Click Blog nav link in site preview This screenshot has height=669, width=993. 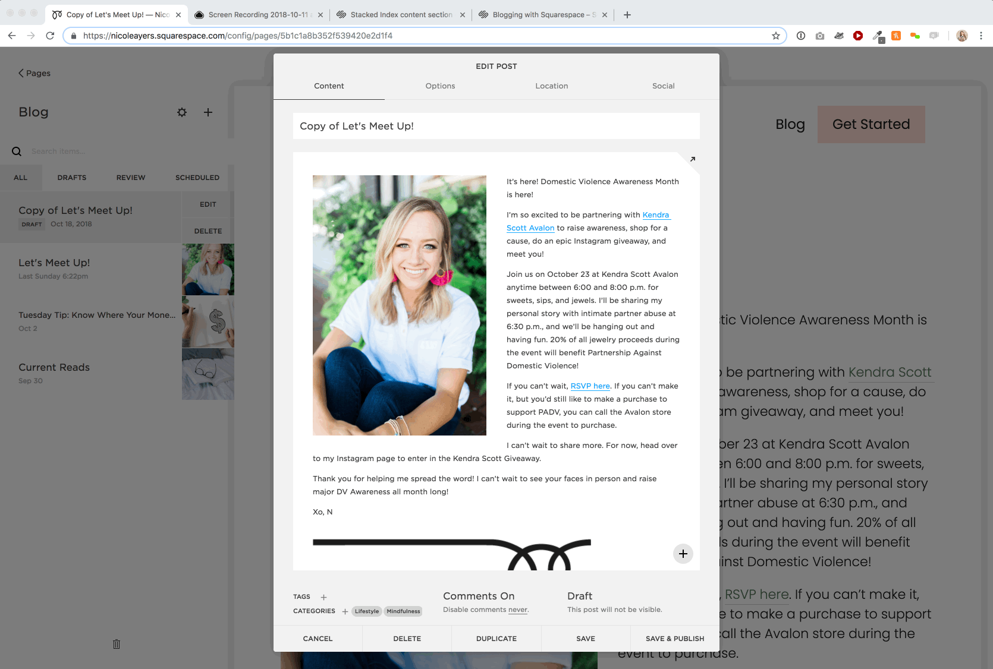[x=790, y=124]
